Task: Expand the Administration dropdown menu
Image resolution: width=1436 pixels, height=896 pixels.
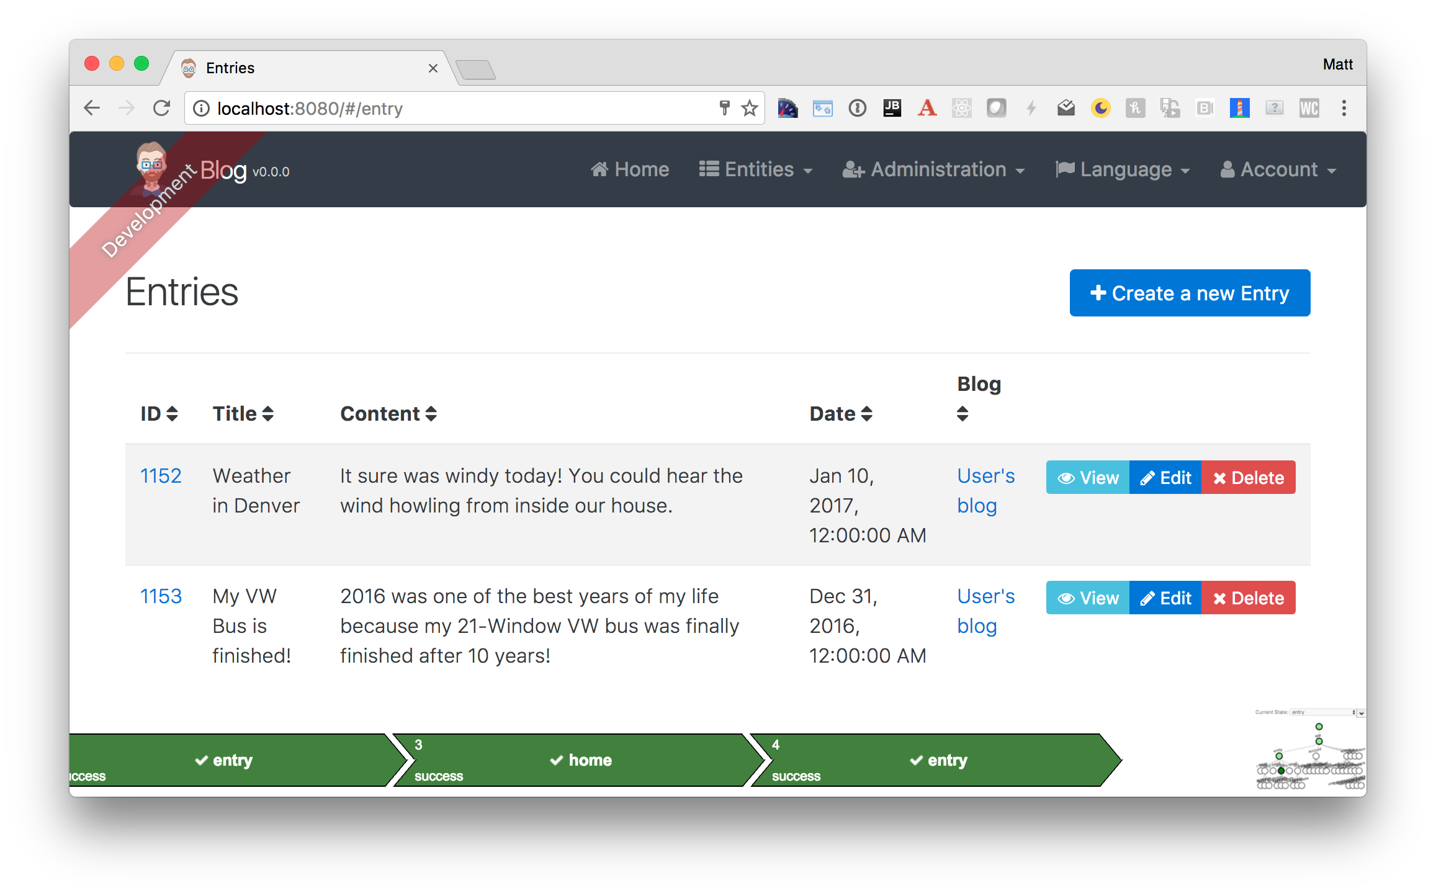Action: 934,169
